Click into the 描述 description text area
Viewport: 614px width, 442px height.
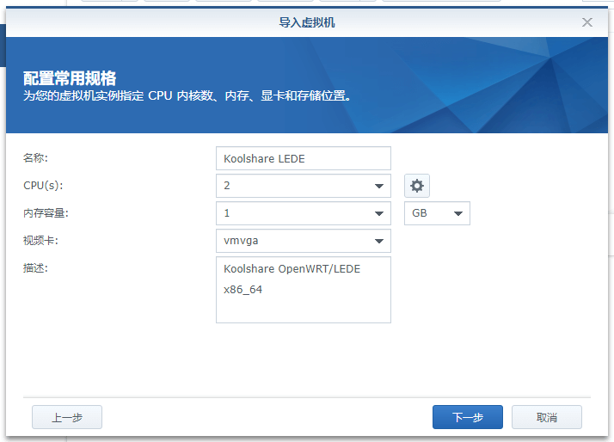(303, 290)
